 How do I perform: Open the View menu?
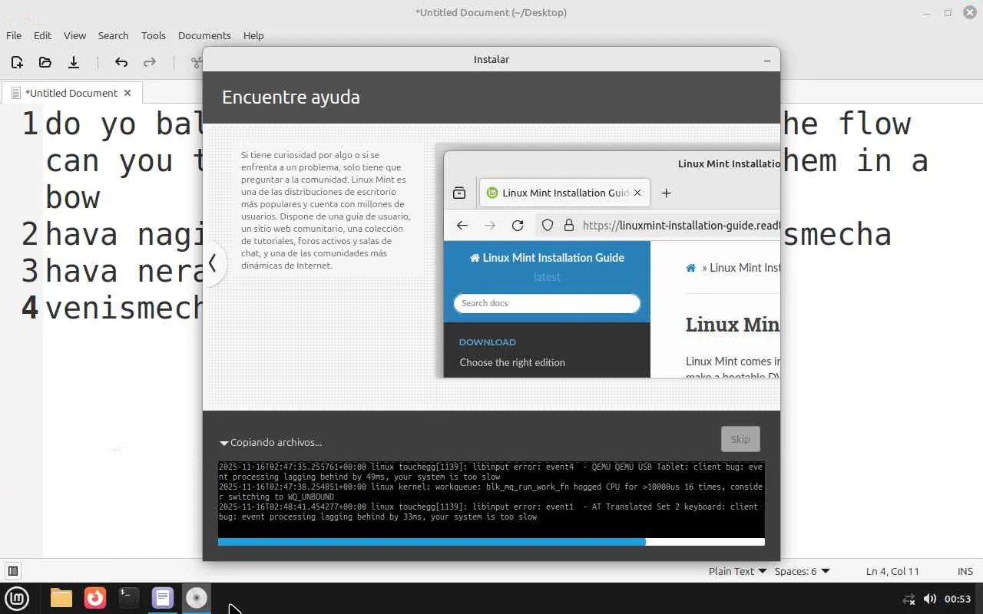coord(74,35)
